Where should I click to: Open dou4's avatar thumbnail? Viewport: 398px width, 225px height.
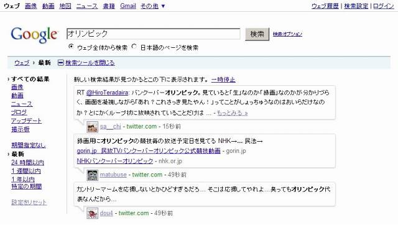click(x=92, y=213)
